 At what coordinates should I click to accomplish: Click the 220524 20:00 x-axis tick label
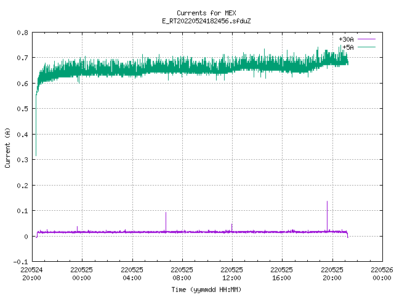coord(31,273)
